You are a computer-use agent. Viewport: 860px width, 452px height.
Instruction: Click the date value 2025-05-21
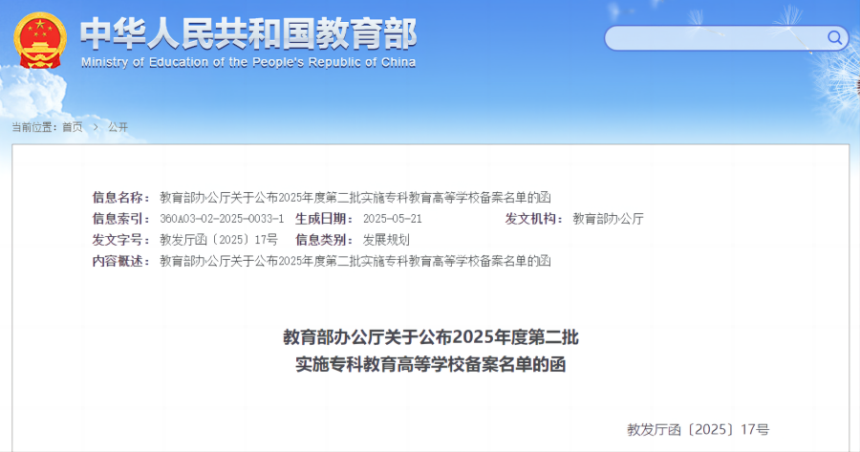392,219
